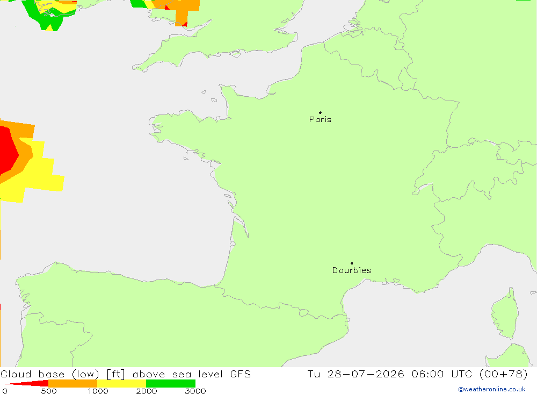
Task: Click the forecast timestamp 'Tu 28-07-2026 06:00 UTC (00+78)'
Action: pyautogui.click(x=417, y=374)
